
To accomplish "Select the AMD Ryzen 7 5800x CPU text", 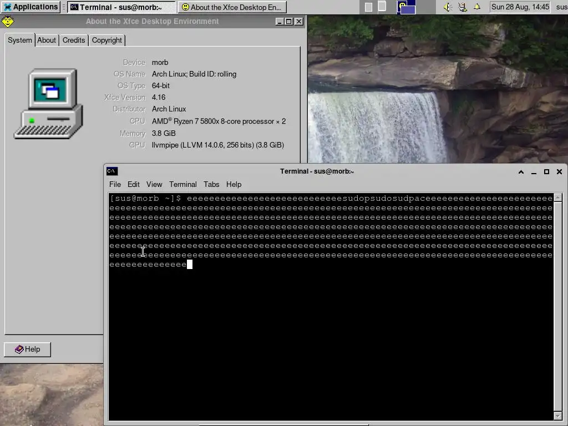I will [219, 121].
